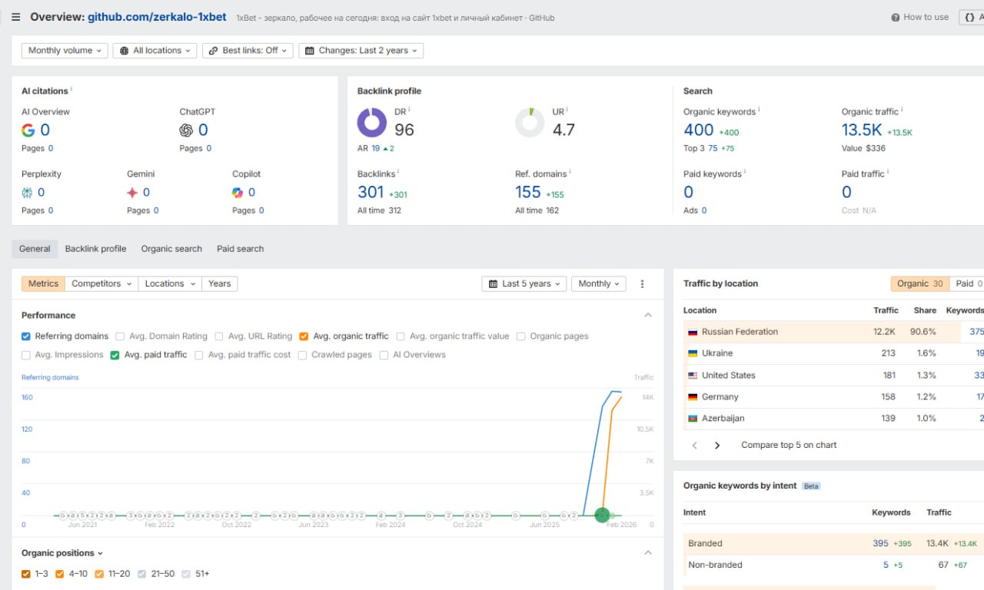Viewport: 984px width, 590px height.
Task: Open the github.com/zerkalo-1xbet URL link
Action: [158, 17]
